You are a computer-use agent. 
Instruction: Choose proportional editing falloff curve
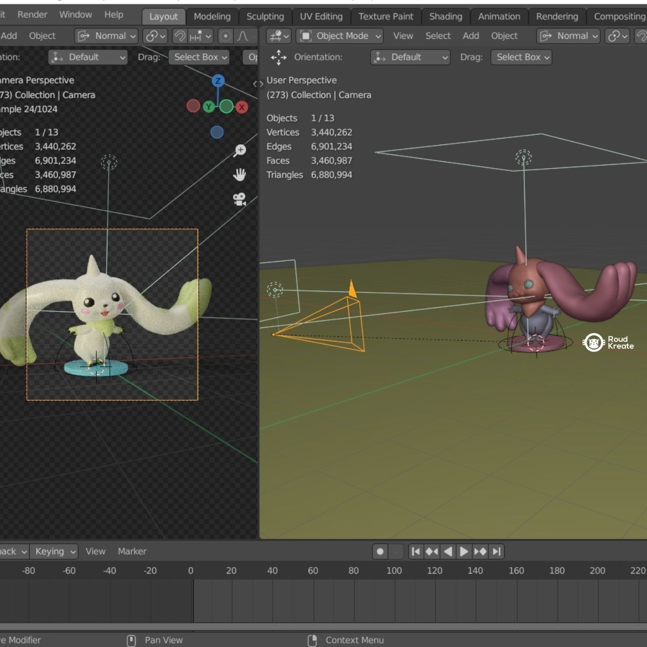243,36
